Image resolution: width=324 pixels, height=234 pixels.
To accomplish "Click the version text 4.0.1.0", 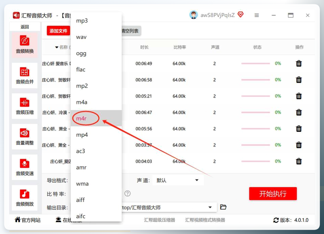I will pos(301,220).
